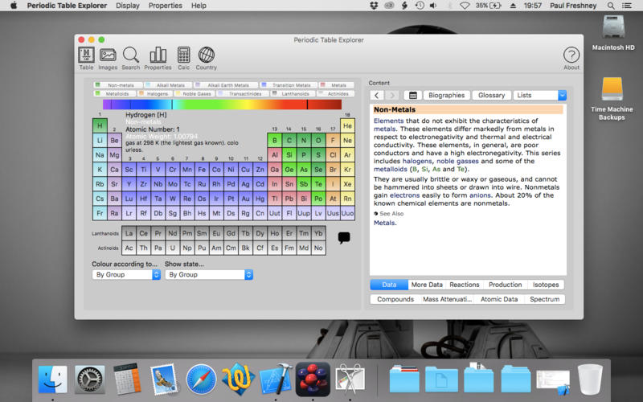Screen dimensions: 643x402
Task: Open the Country globe icon
Action: pyautogui.click(x=207, y=57)
